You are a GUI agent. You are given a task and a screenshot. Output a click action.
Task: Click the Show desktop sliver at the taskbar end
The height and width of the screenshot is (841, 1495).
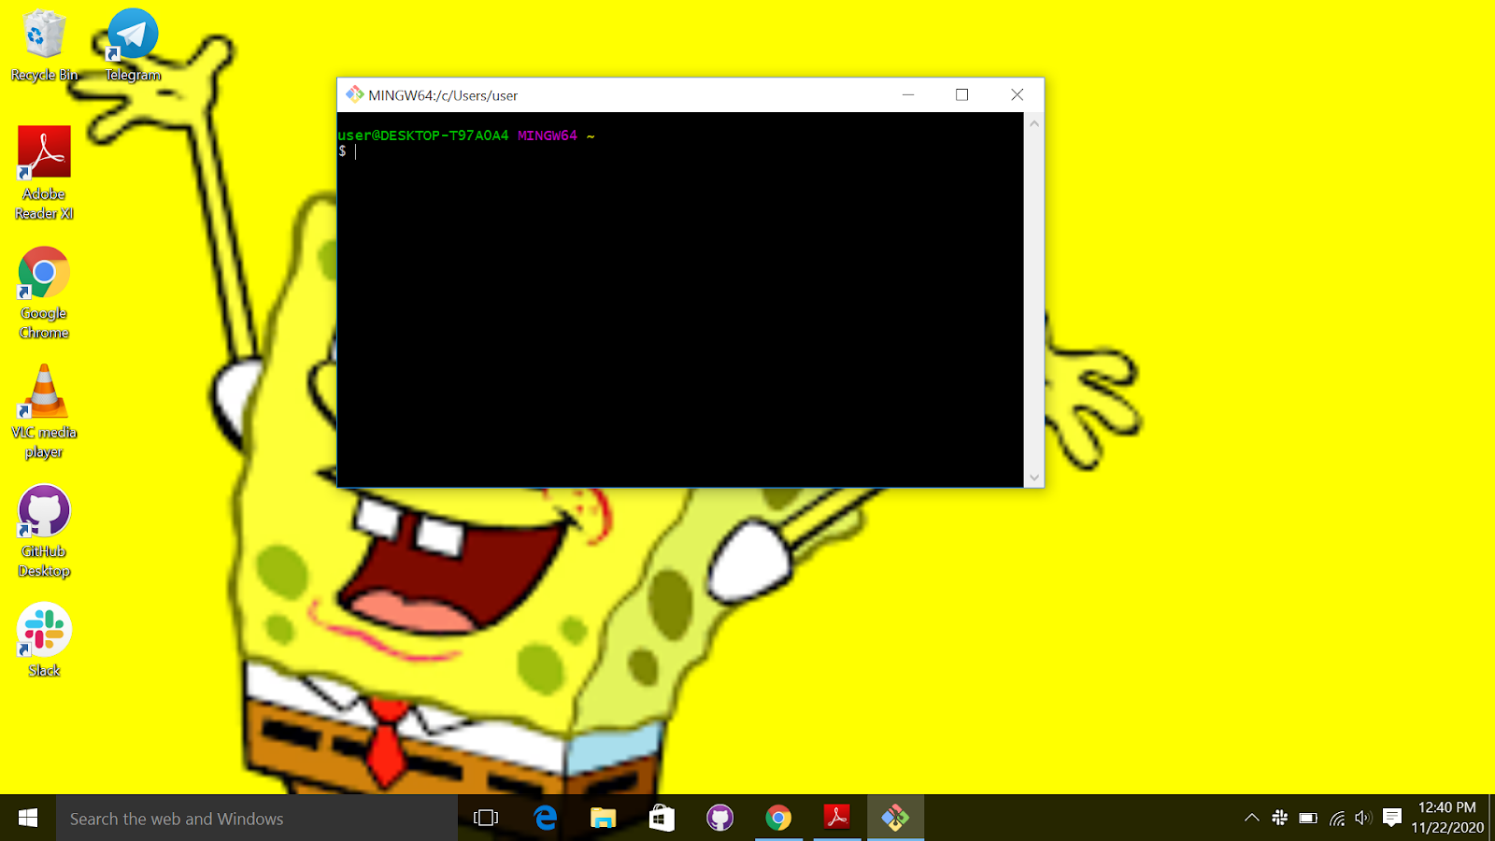[x=1491, y=819]
